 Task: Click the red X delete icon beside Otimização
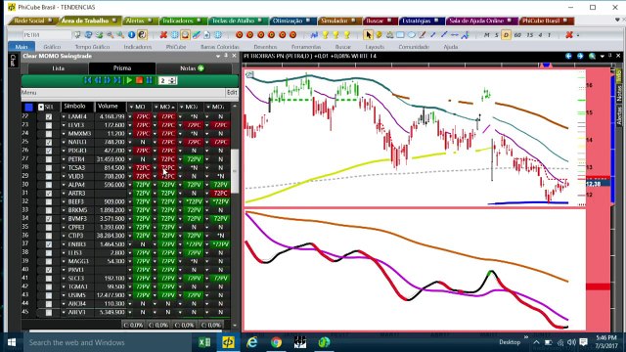coord(163,35)
